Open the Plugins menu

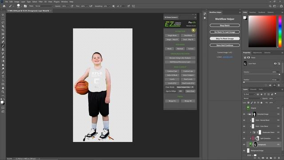coord(56,2)
